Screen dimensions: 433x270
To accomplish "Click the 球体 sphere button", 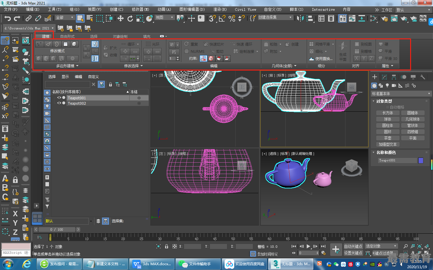I will pyautogui.click(x=388, y=119).
